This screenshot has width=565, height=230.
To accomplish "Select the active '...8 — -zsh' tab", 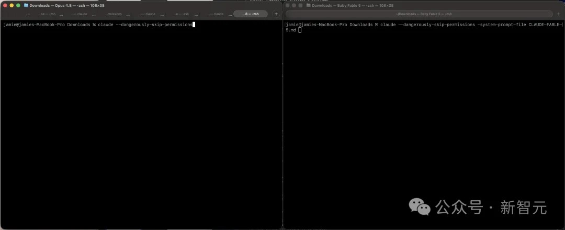I will click(251, 14).
